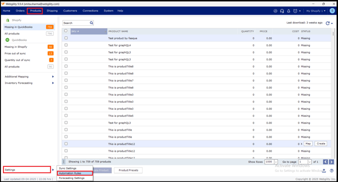Sort by PRICE column header

click(x=264, y=31)
